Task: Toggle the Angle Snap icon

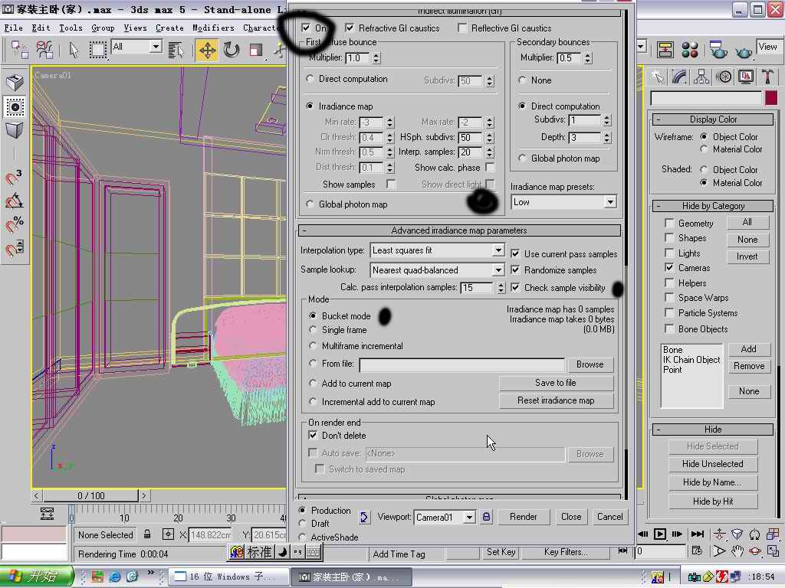Action: pos(14,201)
